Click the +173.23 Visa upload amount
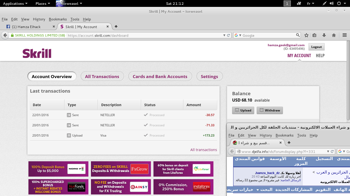The height and width of the screenshot is (196, 350). (x=209, y=136)
